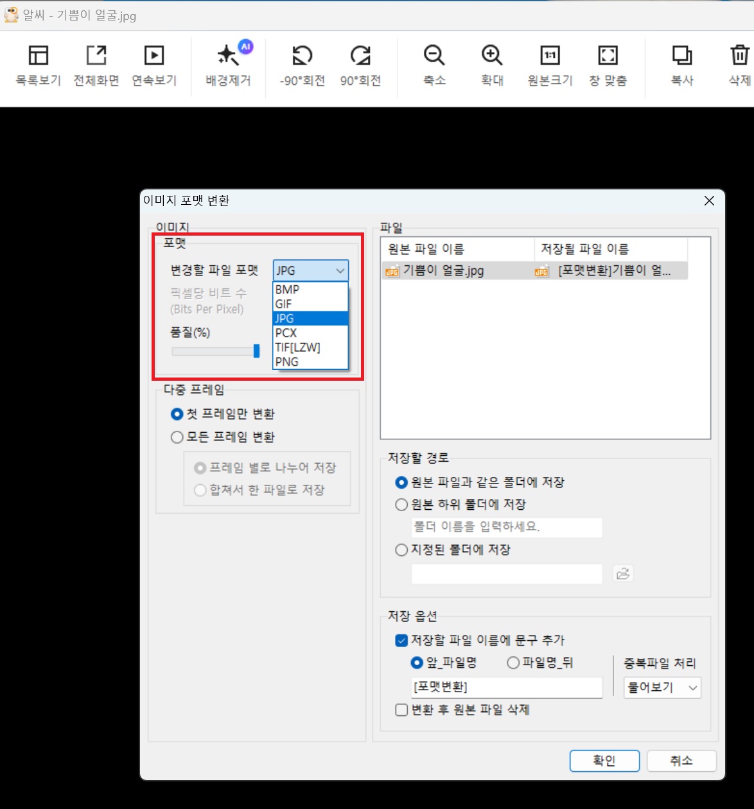The width and height of the screenshot is (754, 809).
Task: Rotate the image 90 degrees clockwise
Action: tap(362, 64)
